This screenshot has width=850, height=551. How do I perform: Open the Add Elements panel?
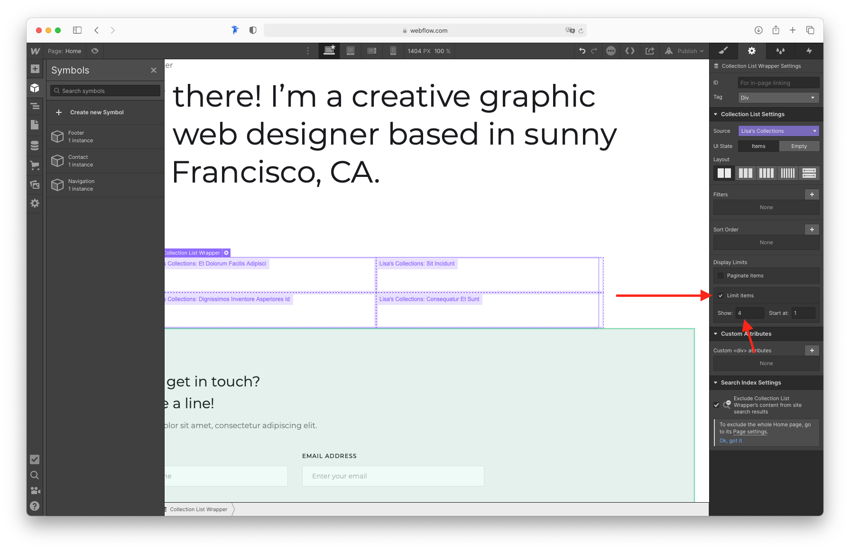[35, 69]
